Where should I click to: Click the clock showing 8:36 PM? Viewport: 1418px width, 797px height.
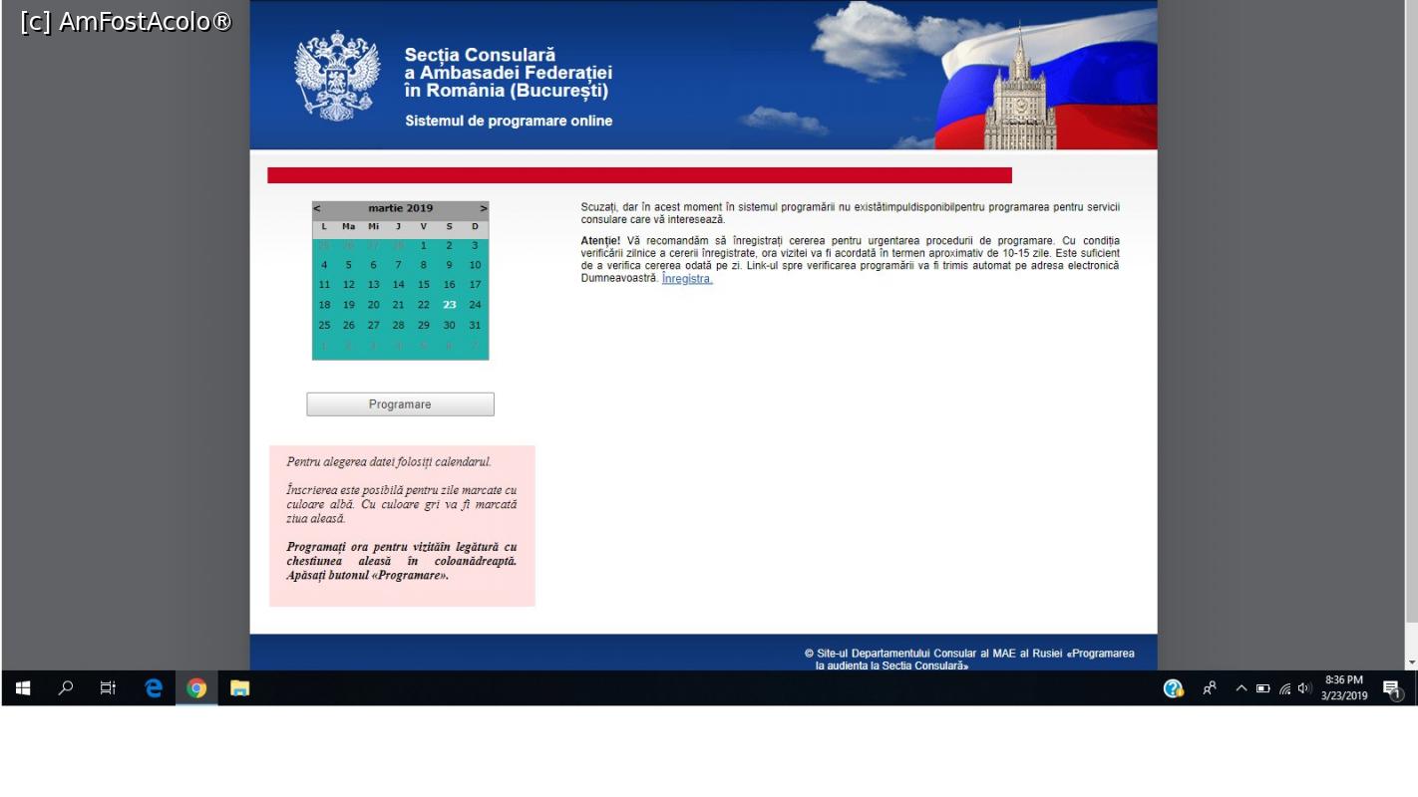(x=1344, y=687)
